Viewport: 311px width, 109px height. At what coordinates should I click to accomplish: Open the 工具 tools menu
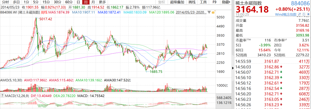(x=203, y=2)
